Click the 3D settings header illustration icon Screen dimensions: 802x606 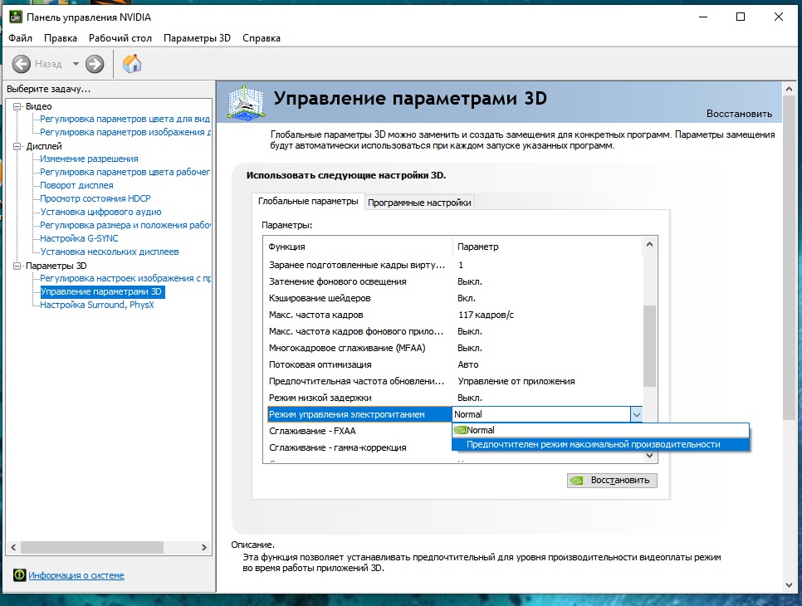[x=246, y=102]
